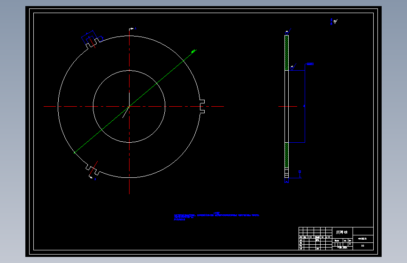Select the blue dimension text box above section dimension

coord(310,64)
